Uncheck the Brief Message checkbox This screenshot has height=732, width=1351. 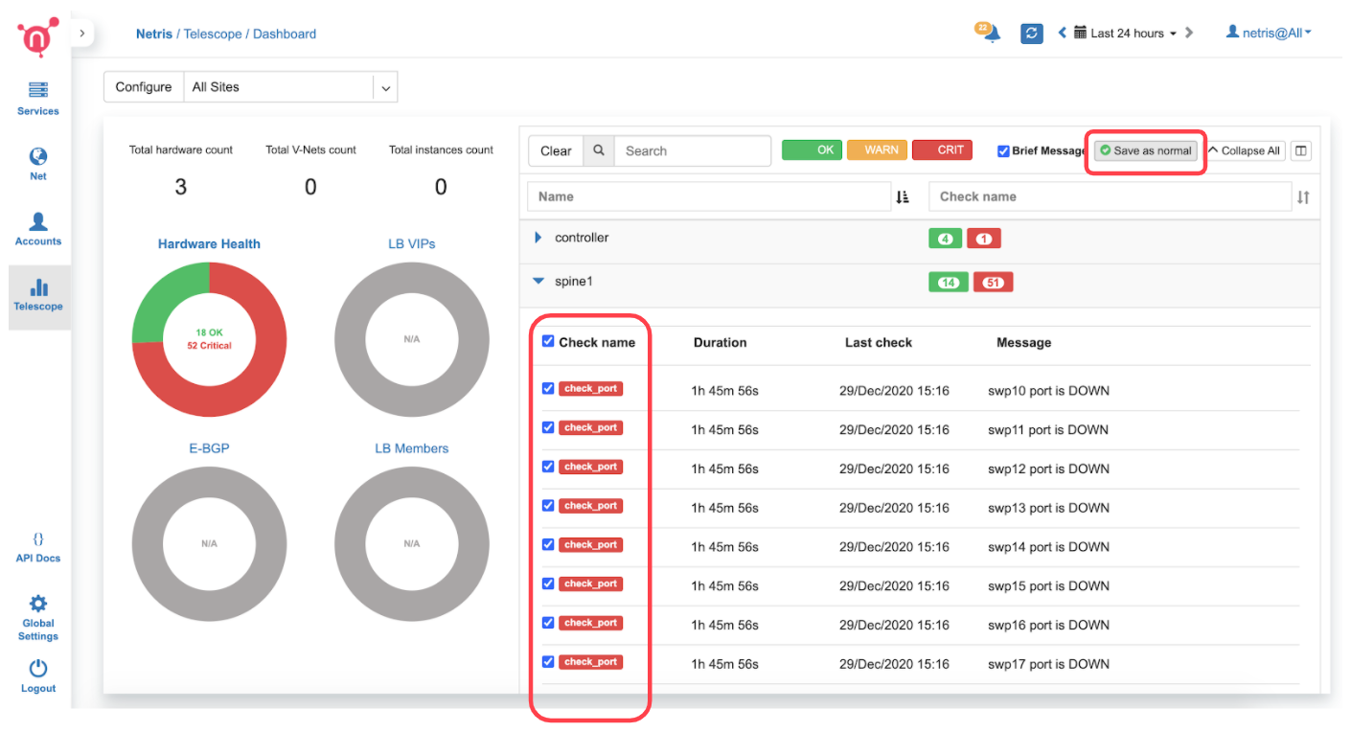[1003, 150]
